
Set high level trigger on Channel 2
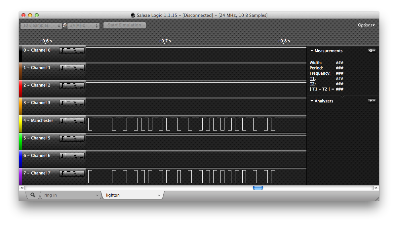point(69,85)
